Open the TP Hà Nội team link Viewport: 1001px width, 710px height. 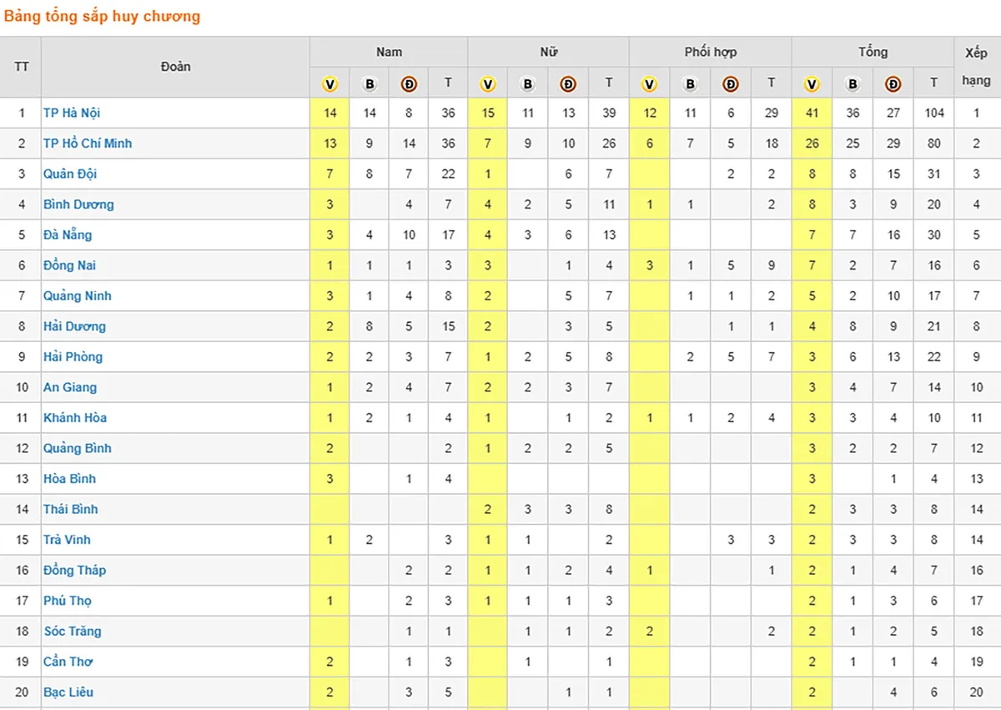tap(72, 113)
